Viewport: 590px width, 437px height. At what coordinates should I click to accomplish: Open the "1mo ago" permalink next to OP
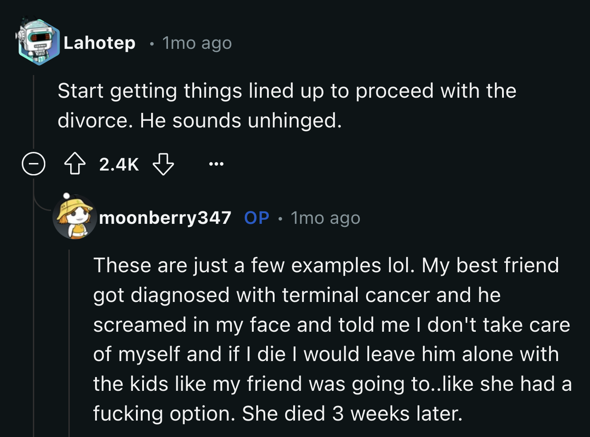(325, 218)
